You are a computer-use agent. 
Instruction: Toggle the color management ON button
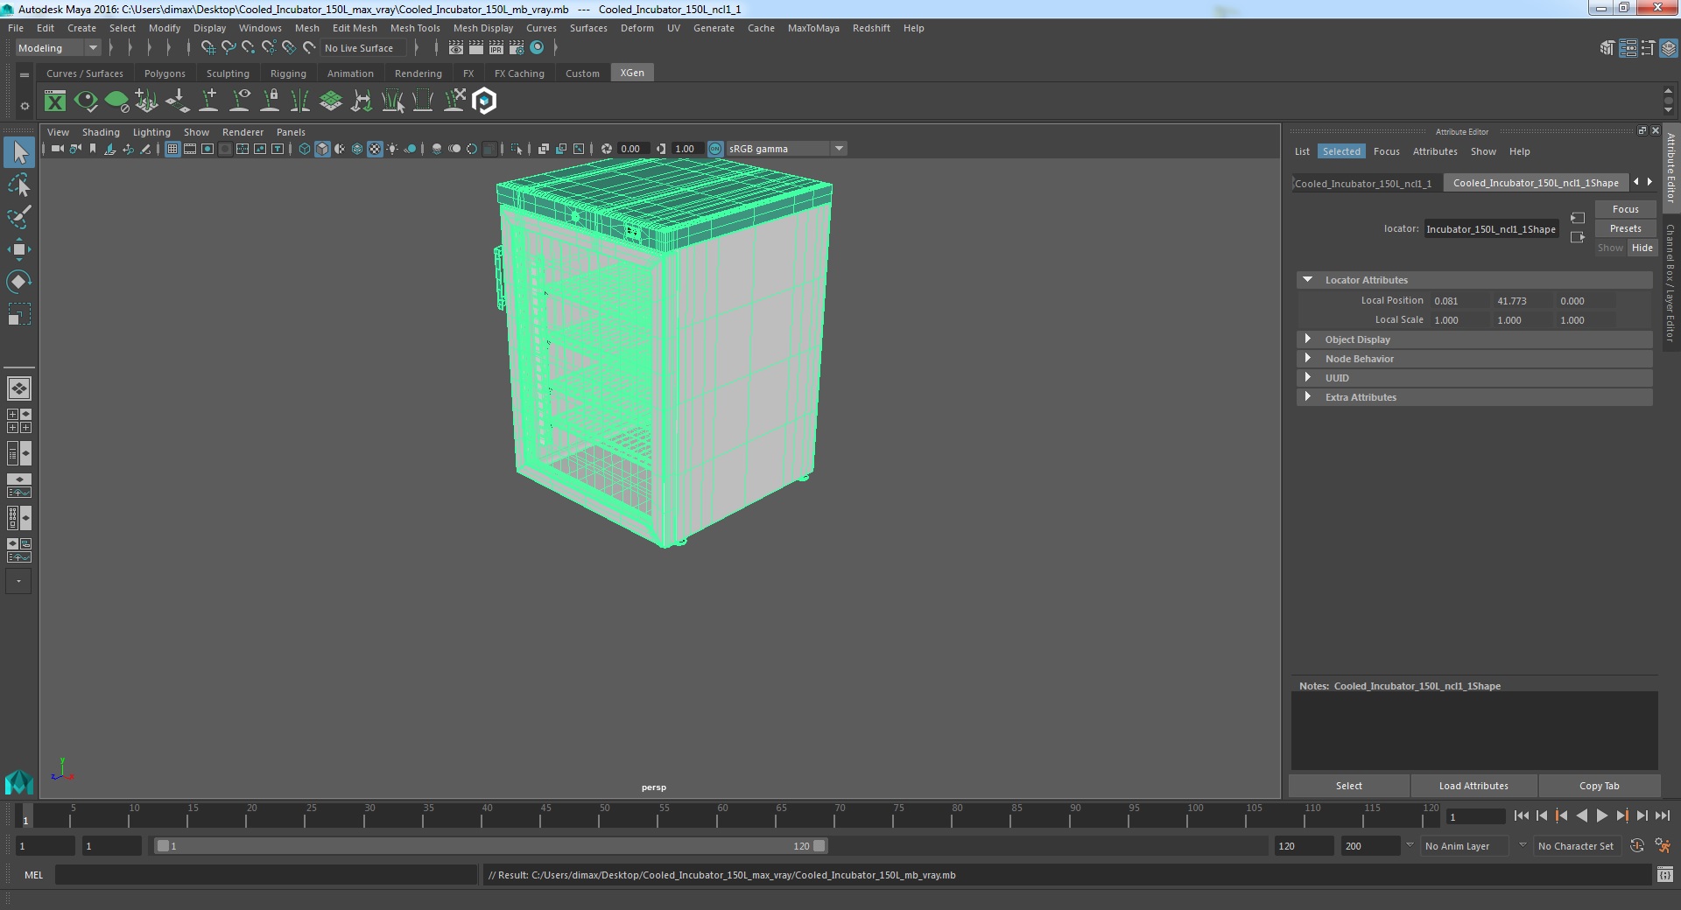pos(715,149)
